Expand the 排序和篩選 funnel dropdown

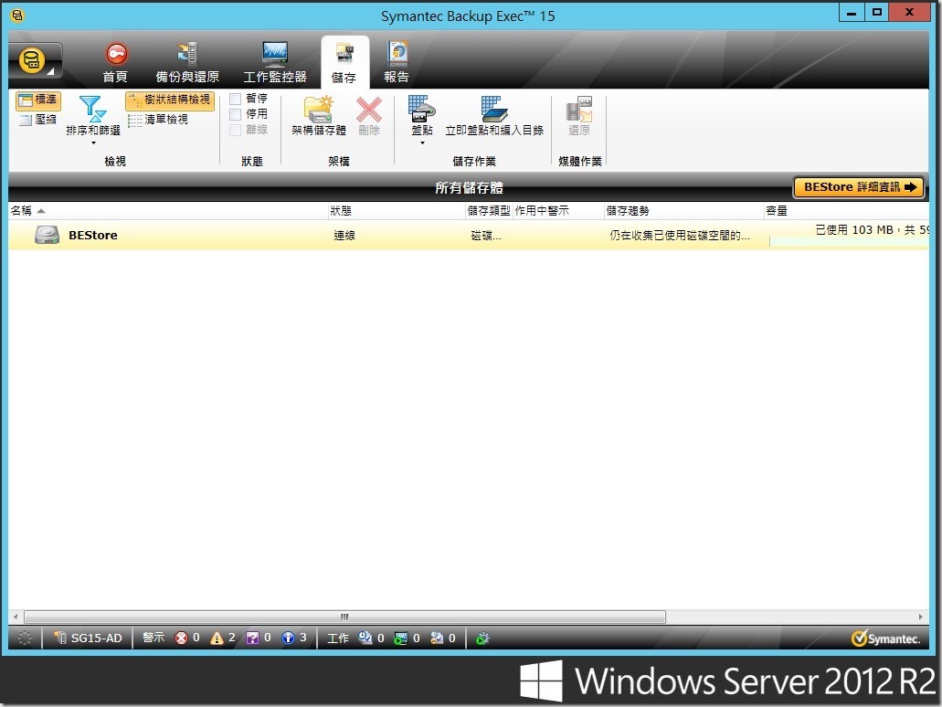(x=93, y=121)
